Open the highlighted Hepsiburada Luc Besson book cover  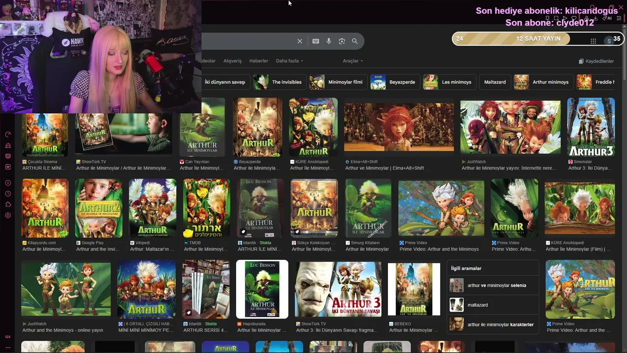click(x=262, y=289)
